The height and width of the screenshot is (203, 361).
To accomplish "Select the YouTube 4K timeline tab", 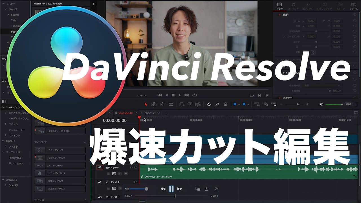I will point(125,113).
